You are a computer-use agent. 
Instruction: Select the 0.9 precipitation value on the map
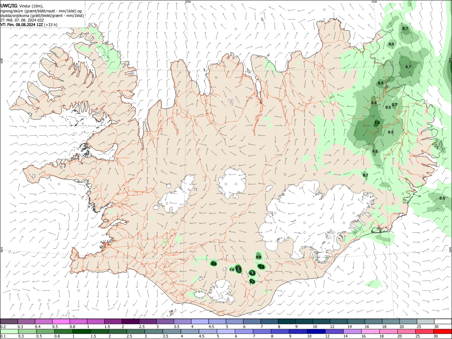(x=258, y=257)
